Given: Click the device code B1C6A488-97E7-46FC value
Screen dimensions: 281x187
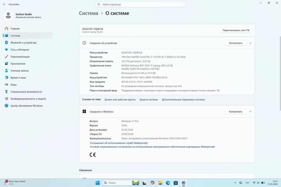Looking at the screenshot, I should point(144,77).
